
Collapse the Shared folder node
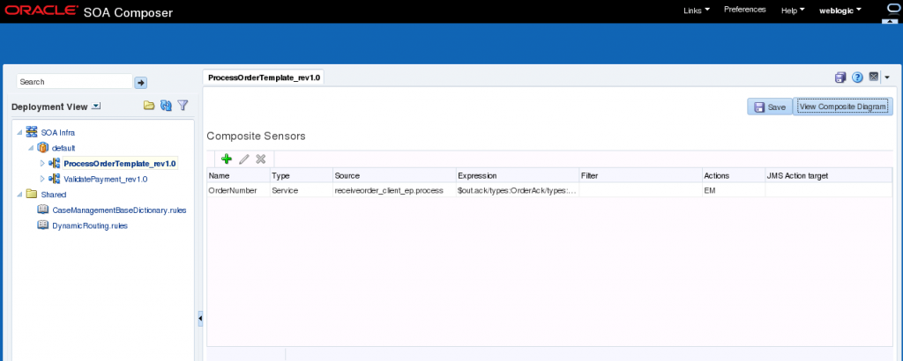[20, 195]
